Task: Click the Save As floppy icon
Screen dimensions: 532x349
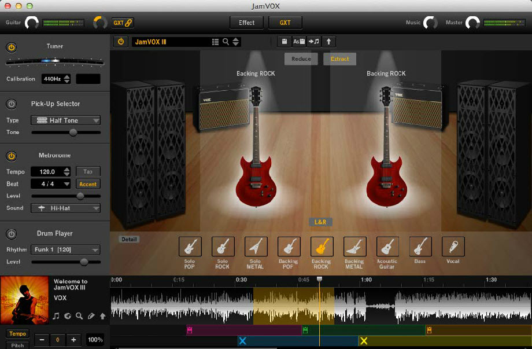Action: [x=299, y=42]
